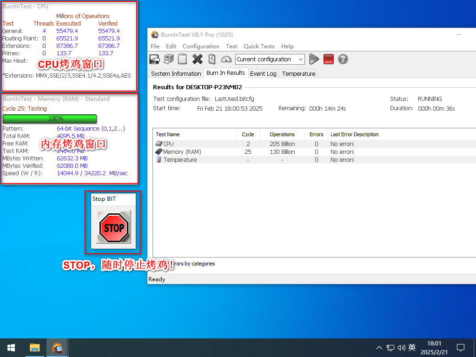
Task: Click the memory test 100% progress bar
Action: [x=50, y=119]
